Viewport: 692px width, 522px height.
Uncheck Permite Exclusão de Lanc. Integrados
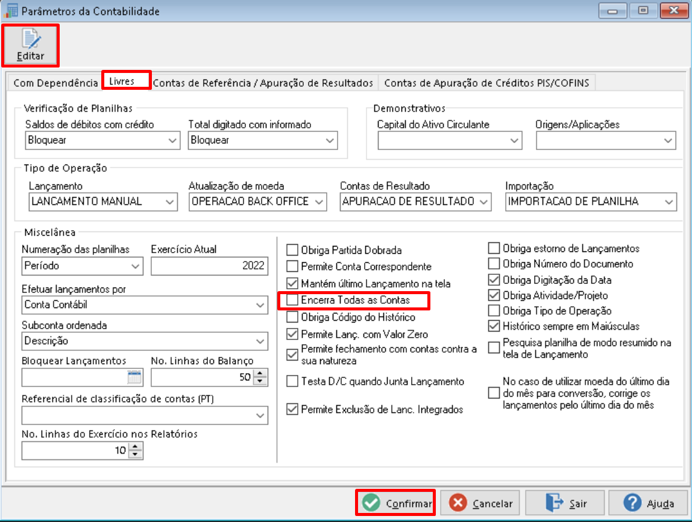pyautogui.click(x=292, y=409)
